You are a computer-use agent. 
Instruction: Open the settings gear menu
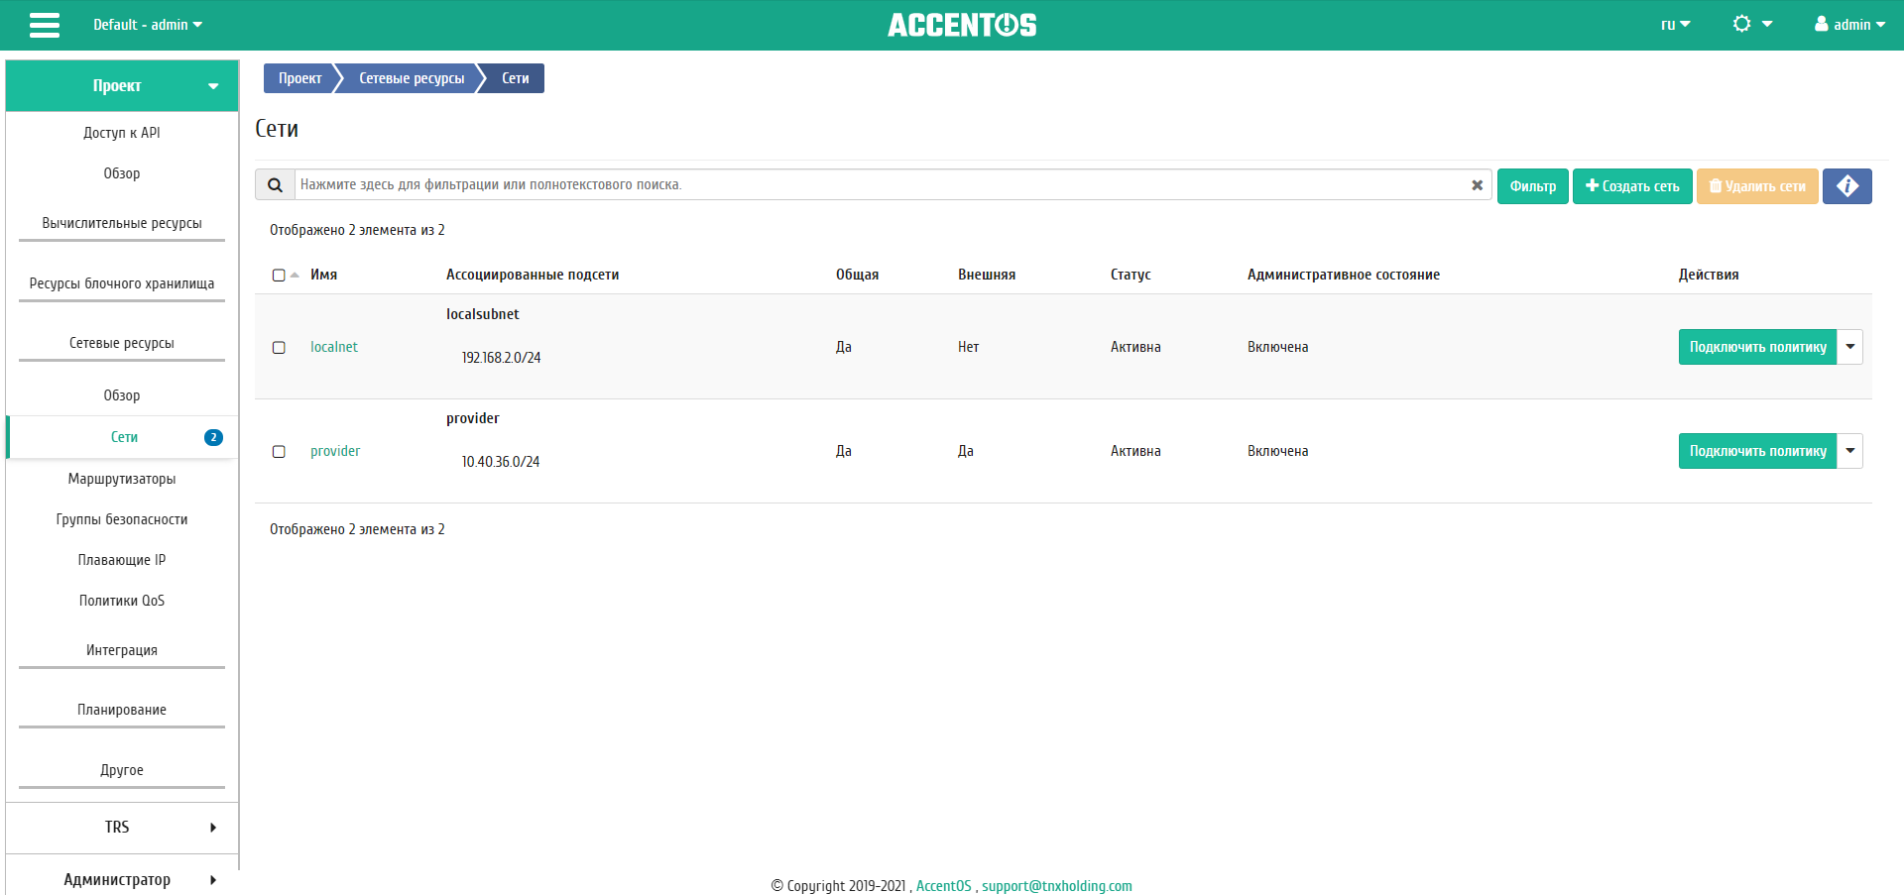pyautogui.click(x=1751, y=25)
